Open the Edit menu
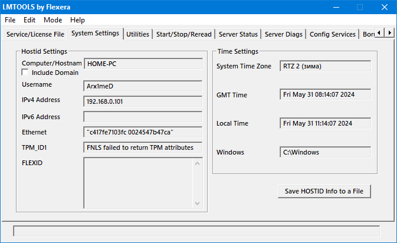 click(x=29, y=20)
